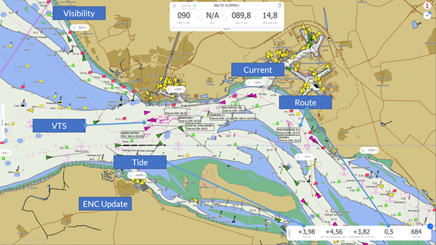Click the drag handle under the vessel panel

point(227,29)
